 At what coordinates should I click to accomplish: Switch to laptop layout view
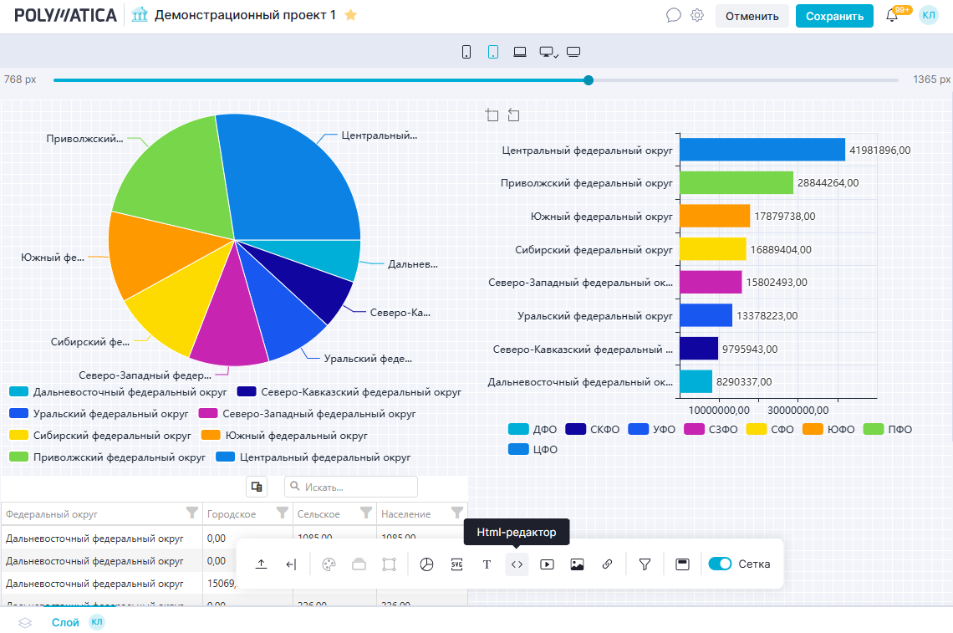(x=520, y=52)
